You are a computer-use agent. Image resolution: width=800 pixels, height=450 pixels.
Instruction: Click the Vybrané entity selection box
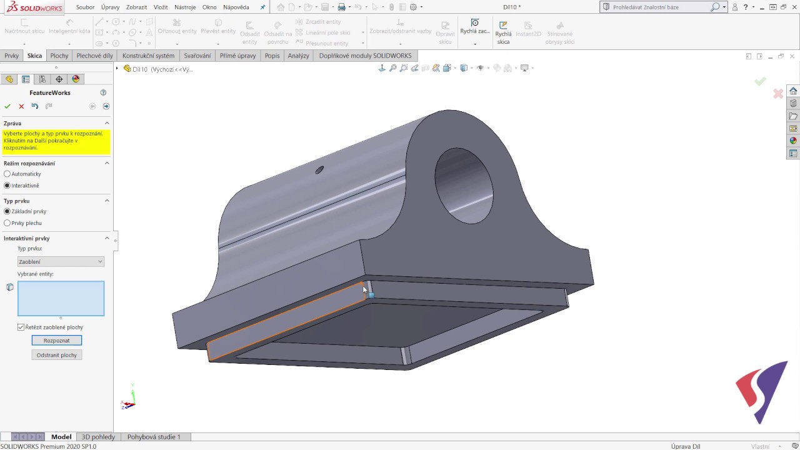61,298
